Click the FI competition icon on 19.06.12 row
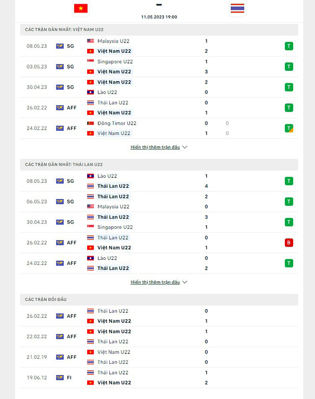315x399 pixels. 60,378
